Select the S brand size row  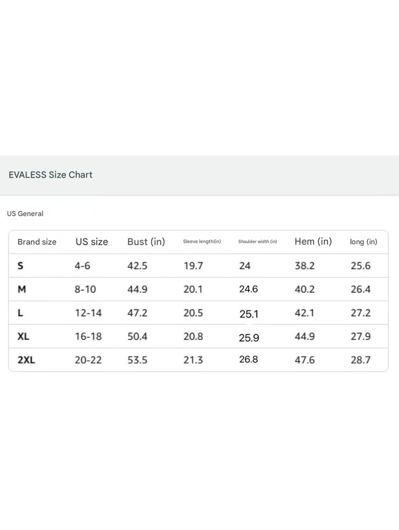click(198, 266)
